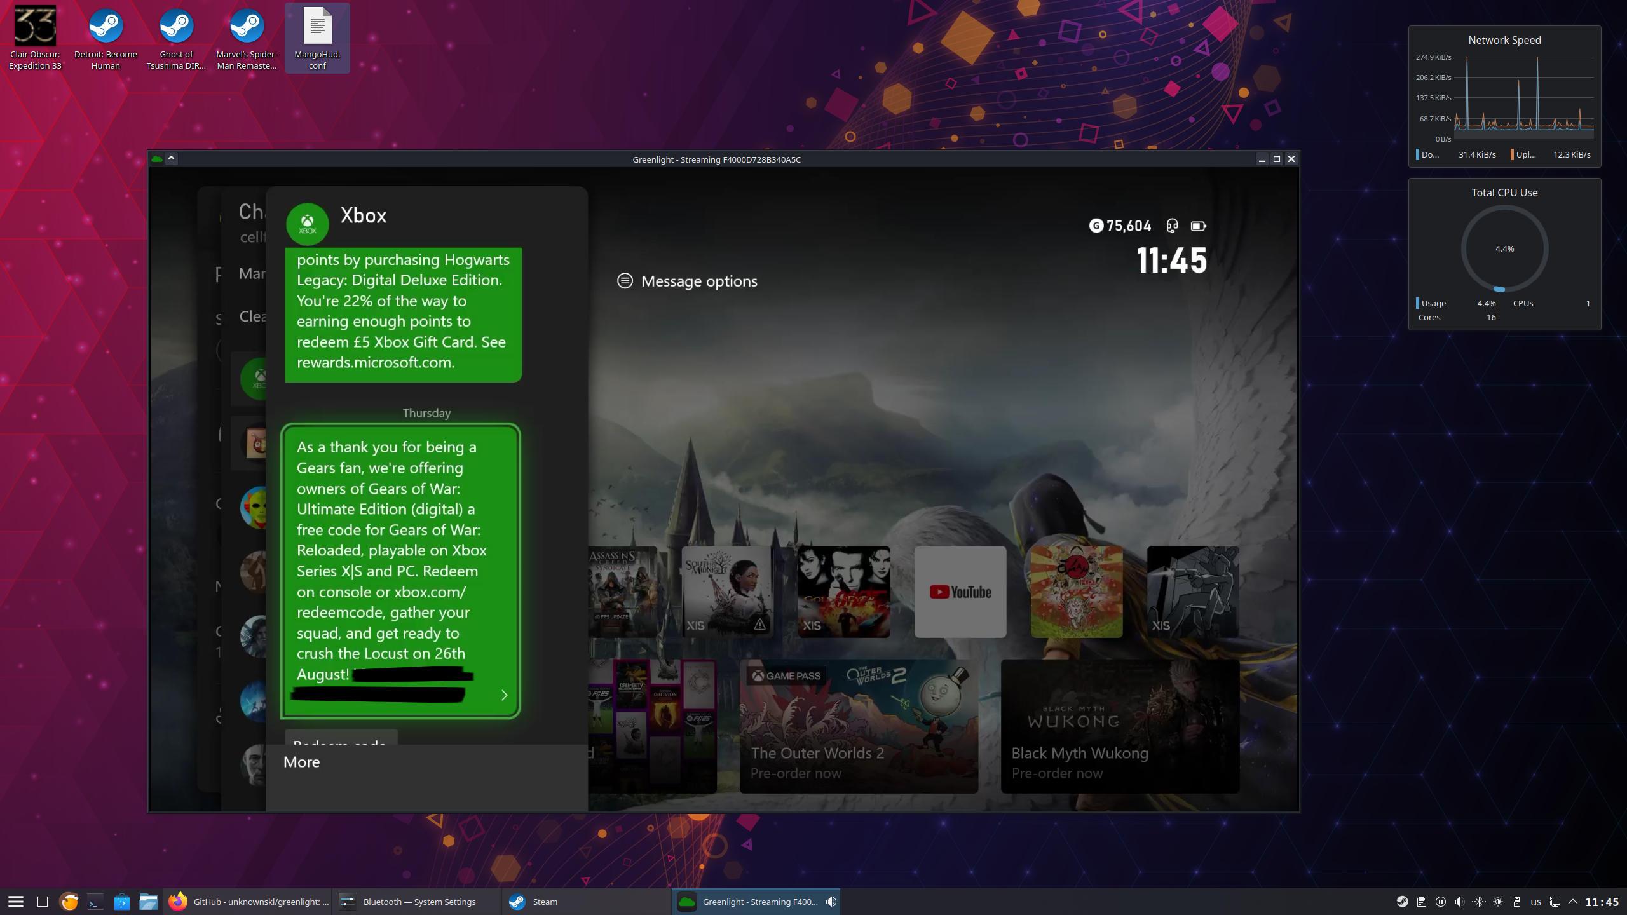Image resolution: width=1627 pixels, height=915 pixels.
Task: Open the volume tray icon
Action: tap(1460, 902)
